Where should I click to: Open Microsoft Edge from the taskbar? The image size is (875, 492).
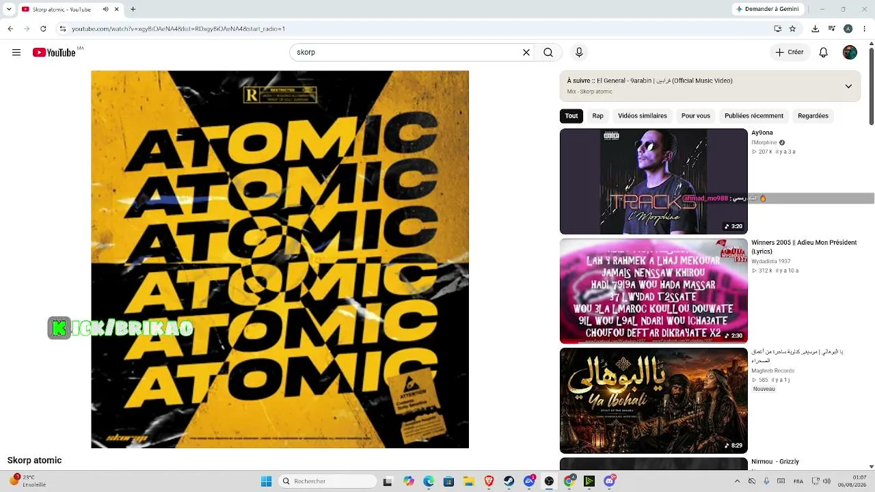(429, 481)
